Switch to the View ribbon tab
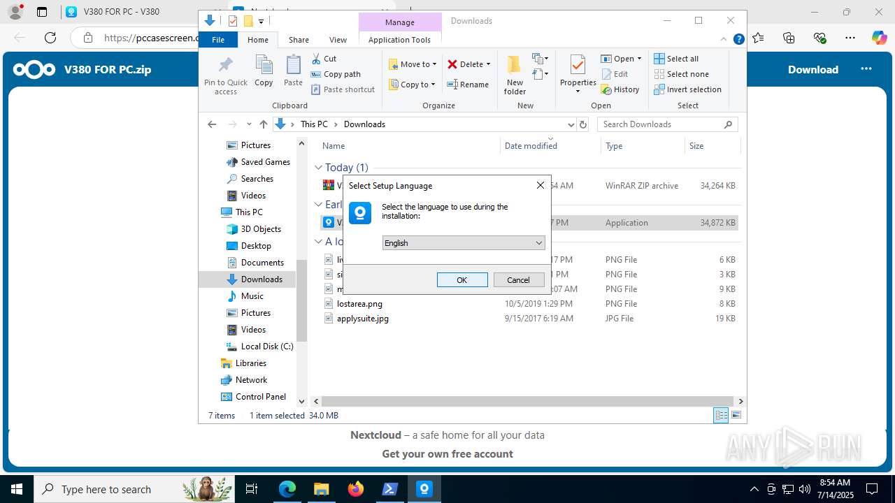 (x=338, y=40)
